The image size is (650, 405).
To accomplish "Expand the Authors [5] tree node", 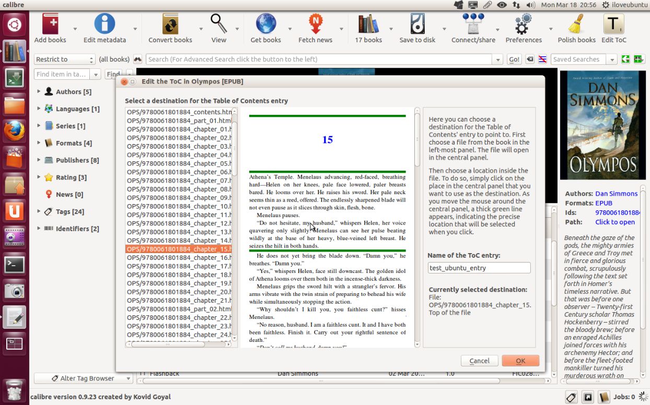I will click(39, 91).
